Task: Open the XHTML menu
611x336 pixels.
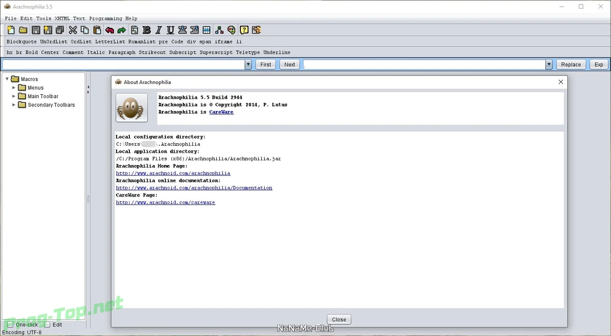Action: 63,18
